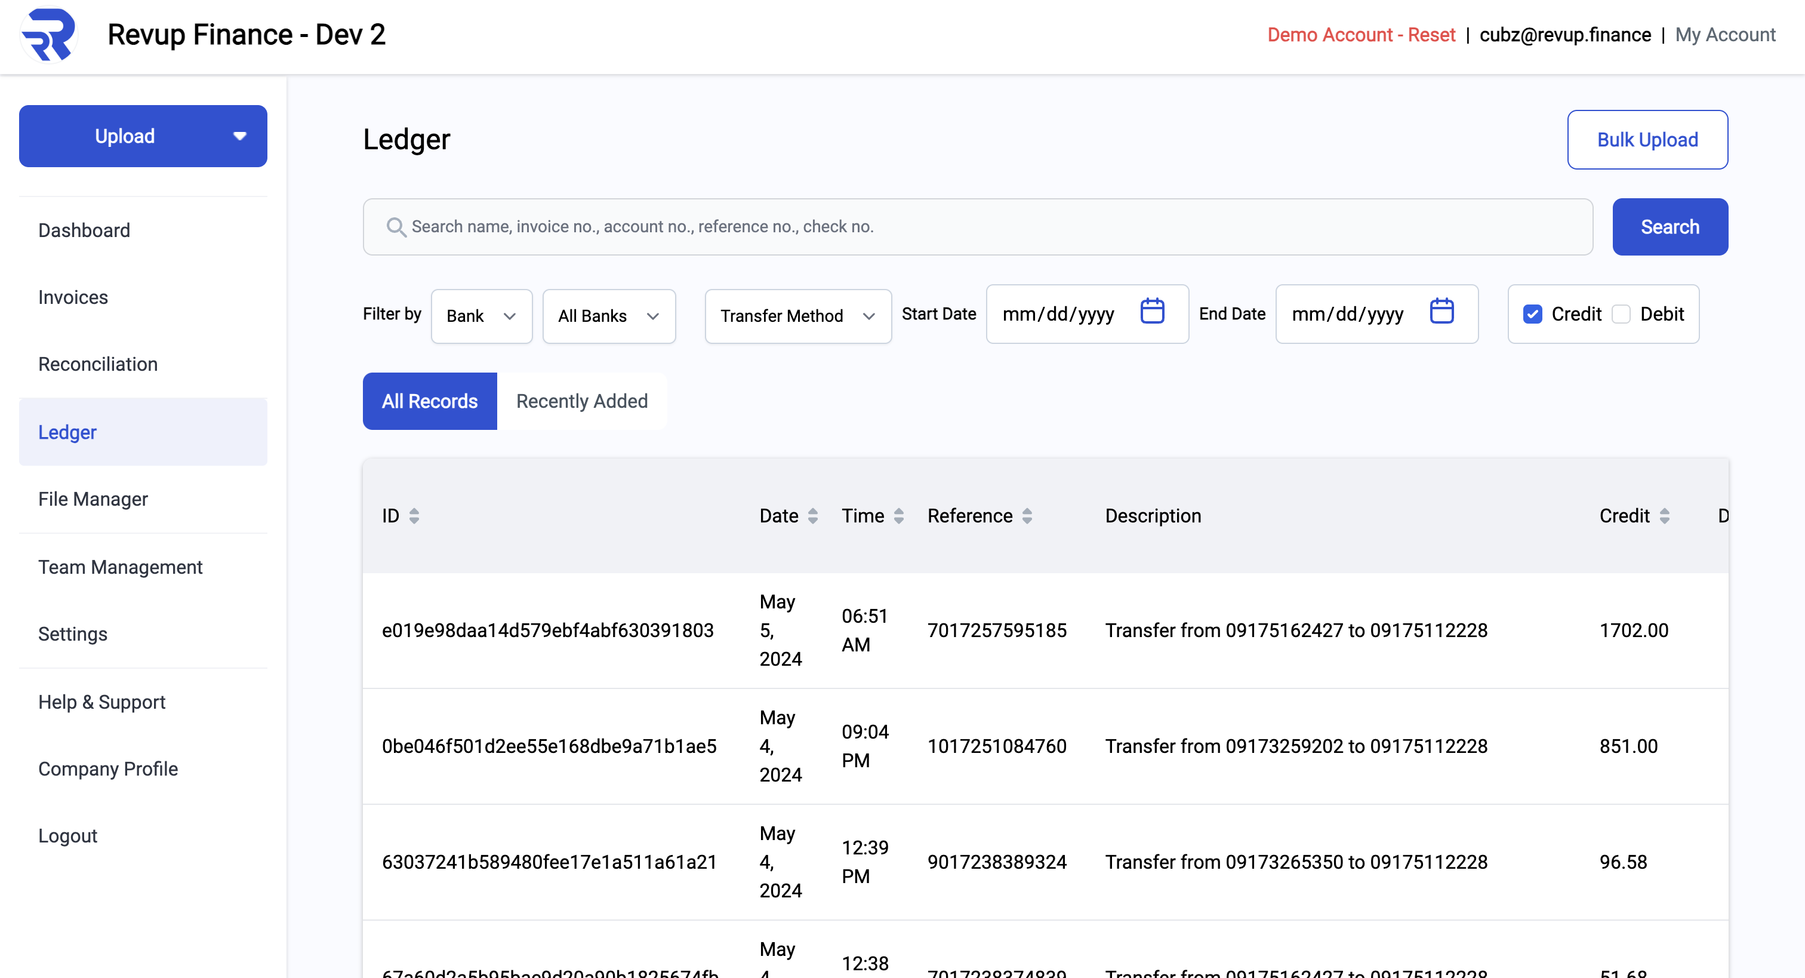Switch to All Records tab
Viewport: 1805px width, 978px height.
pos(430,401)
